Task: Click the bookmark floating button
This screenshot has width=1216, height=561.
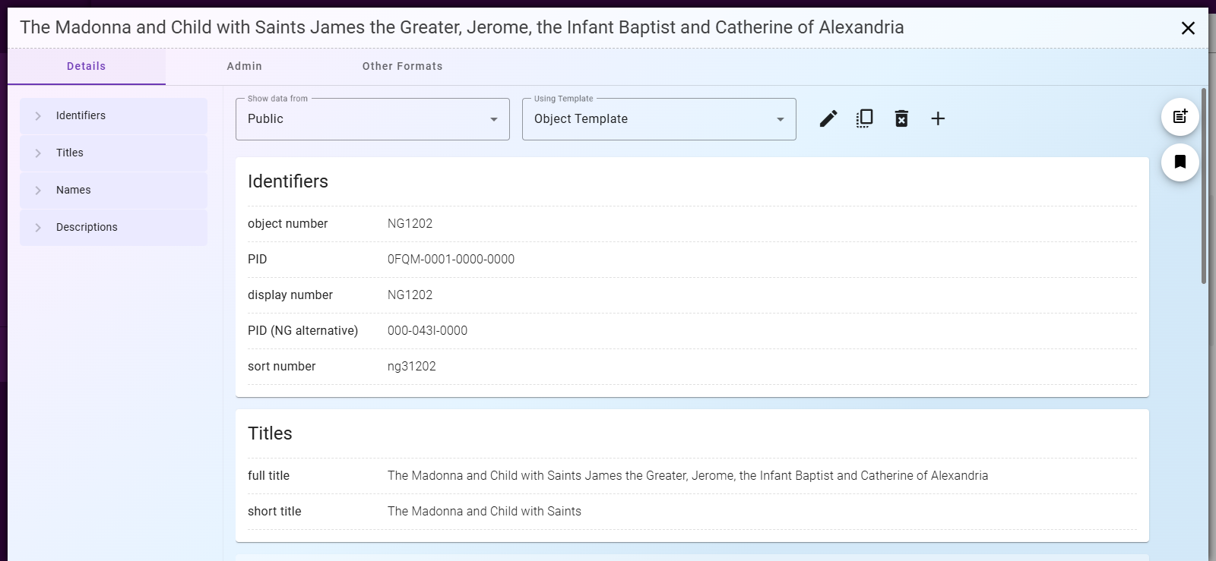Action: [x=1180, y=162]
